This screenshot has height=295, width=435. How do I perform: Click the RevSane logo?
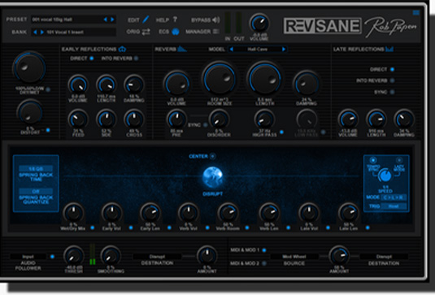[x=322, y=26]
